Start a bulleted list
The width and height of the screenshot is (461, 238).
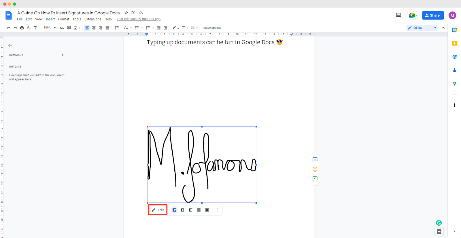pos(137,28)
